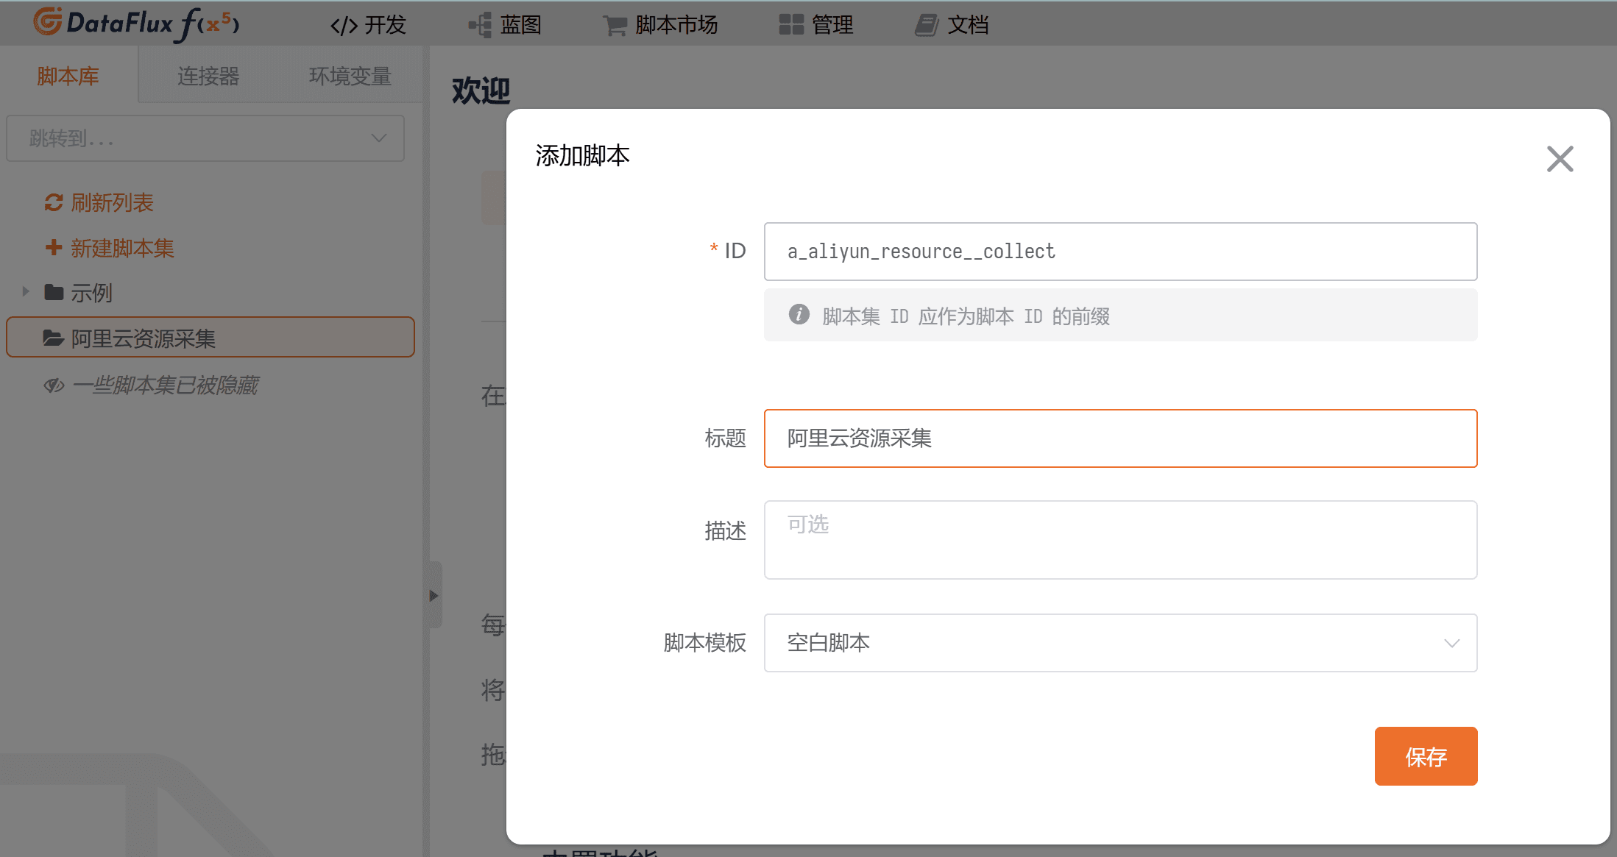
Task: Click the documentation book icon
Action: (x=927, y=25)
